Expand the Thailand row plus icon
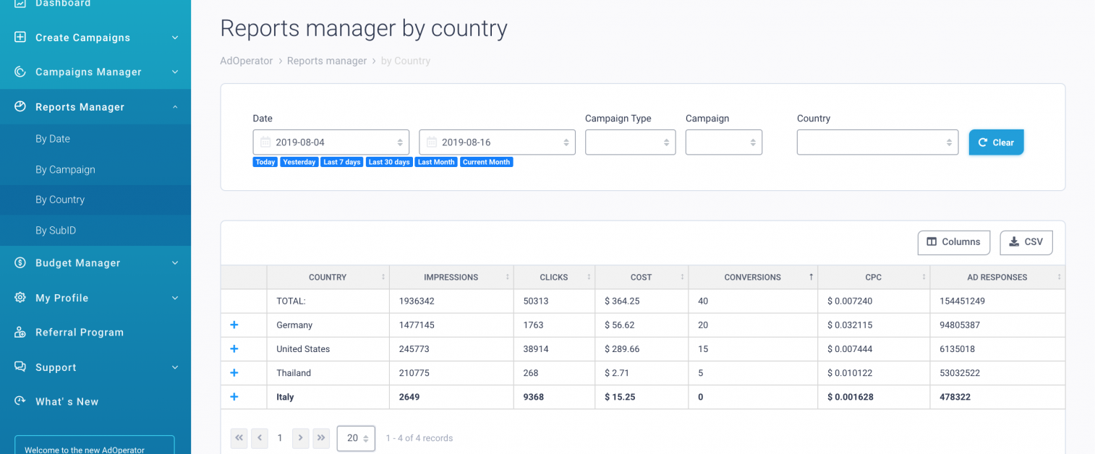The height and width of the screenshot is (454, 1095). click(x=234, y=372)
